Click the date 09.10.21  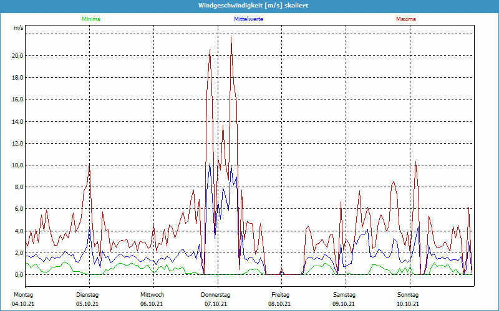click(x=344, y=304)
